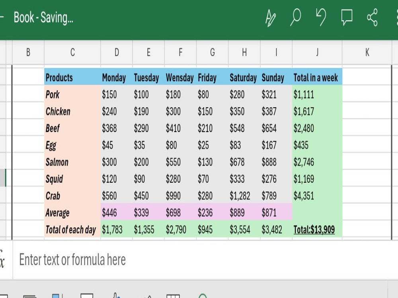This screenshot has width=398, height=298.
Task: Select Egg Sunday value $167
Action: tap(276, 145)
